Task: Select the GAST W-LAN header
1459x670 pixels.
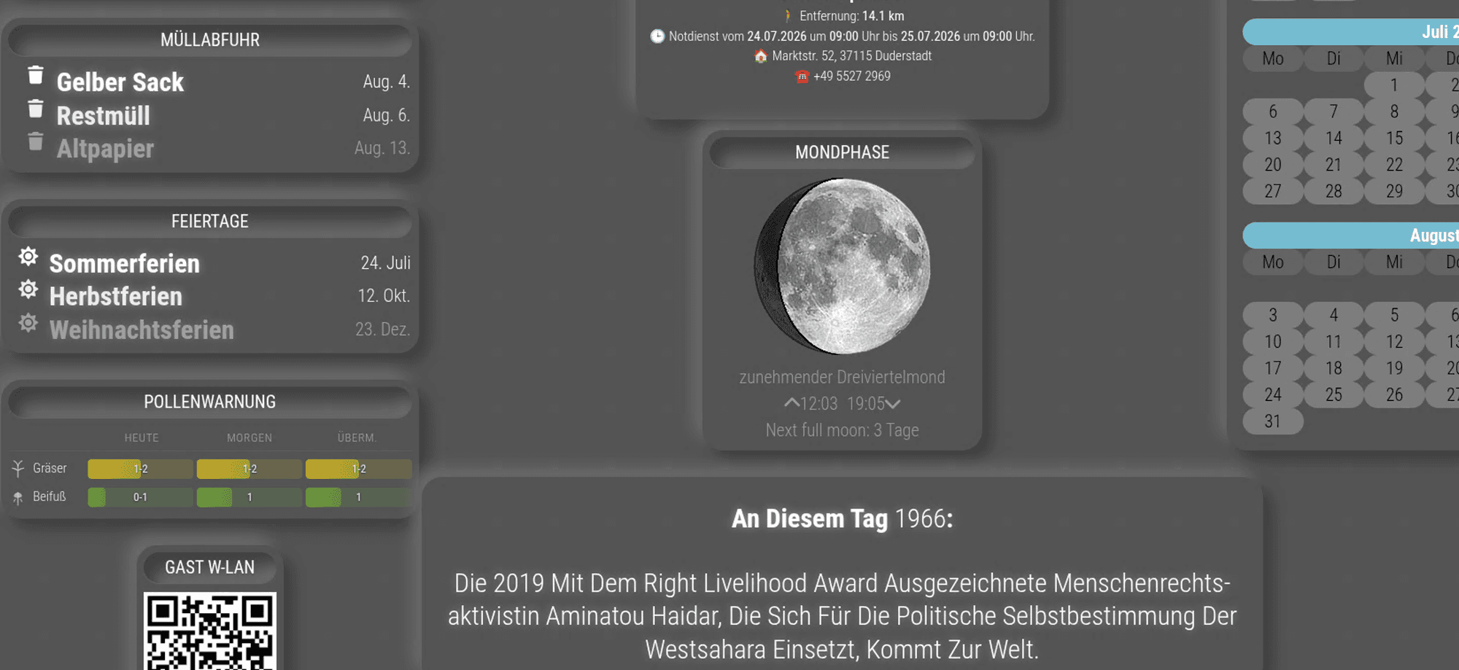Action: (210, 567)
